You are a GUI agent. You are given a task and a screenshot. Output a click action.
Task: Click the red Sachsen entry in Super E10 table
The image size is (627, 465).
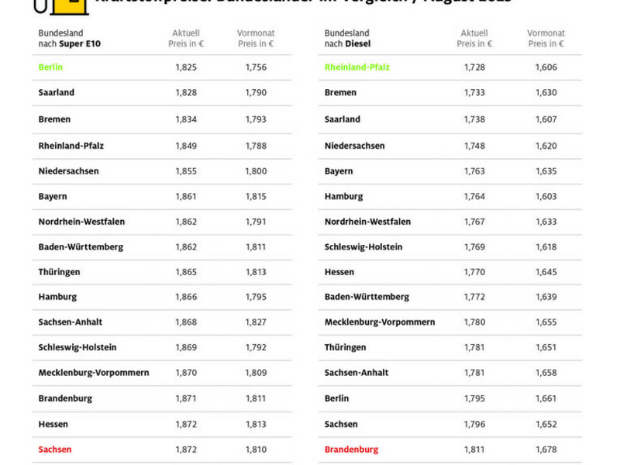pos(54,449)
